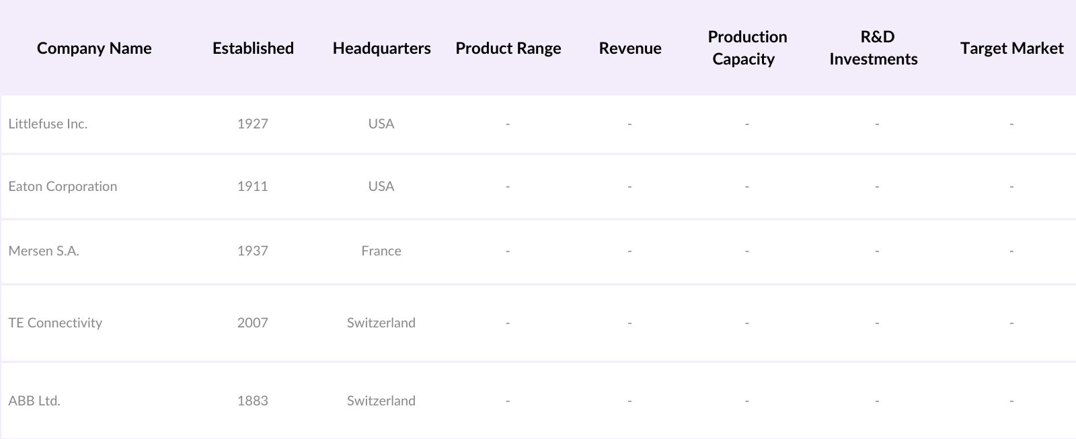The width and height of the screenshot is (1076, 439).
Task: Click the 1927 established year cell
Action: point(252,124)
